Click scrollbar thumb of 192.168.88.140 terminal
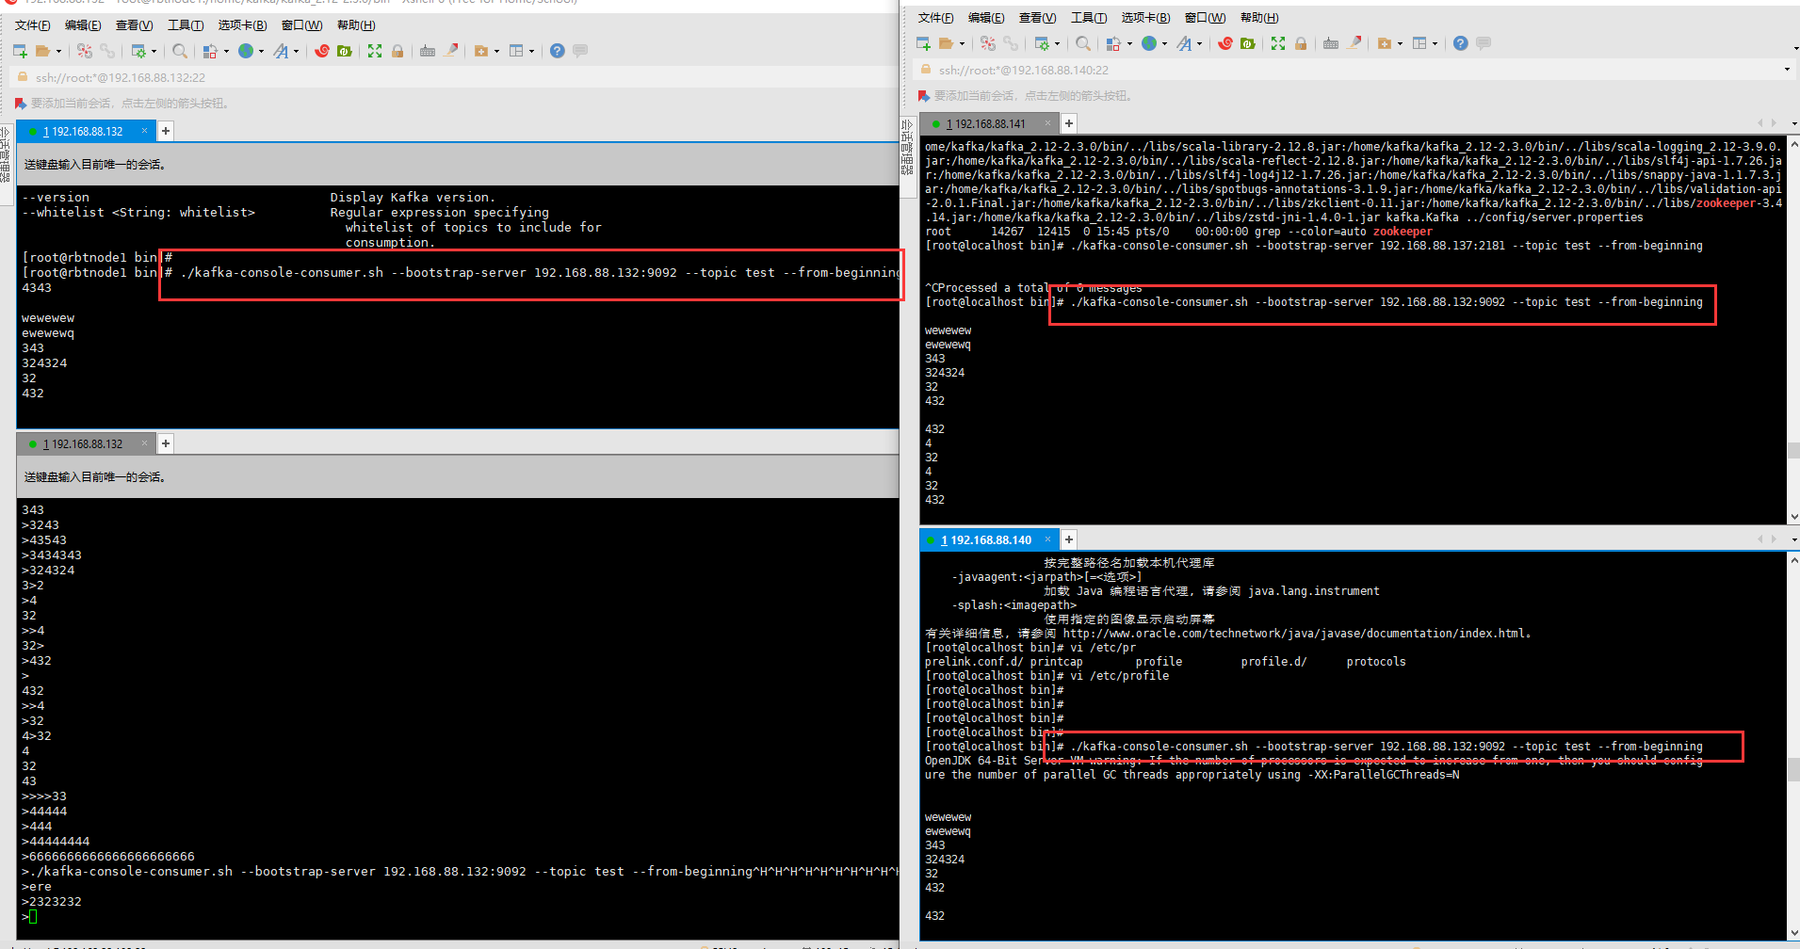 (1793, 769)
